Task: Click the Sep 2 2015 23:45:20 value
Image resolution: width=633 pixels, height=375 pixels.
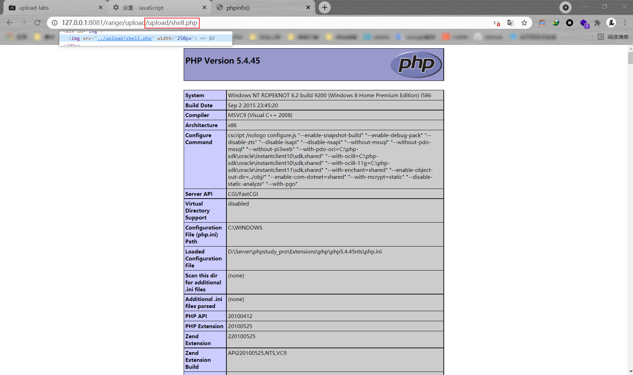Action: pyautogui.click(x=253, y=106)
